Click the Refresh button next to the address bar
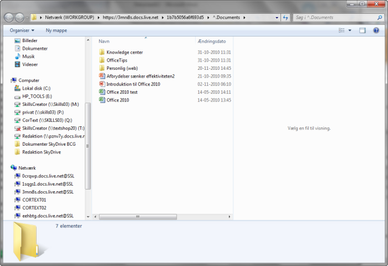The width and height of the screenshot is (388, 266). coord(285,18)
